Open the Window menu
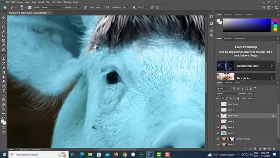 [x=67, y=2]
